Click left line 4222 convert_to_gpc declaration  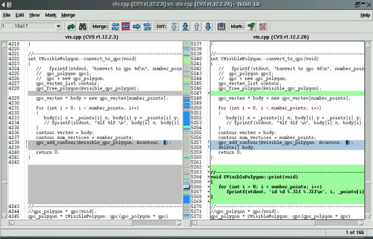tap(82, 59)
